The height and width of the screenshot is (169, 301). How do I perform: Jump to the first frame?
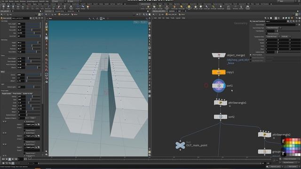[x=3, y=159]
